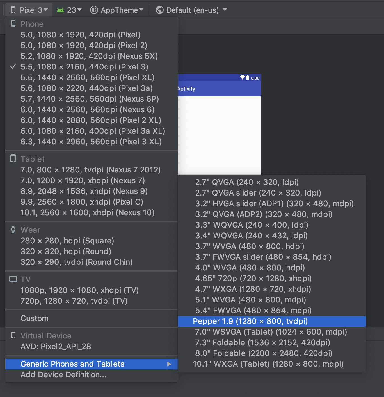This screenshot has height=397, width=384.
Task: Click the Virtual Device category icon
Action: point(13,335)
